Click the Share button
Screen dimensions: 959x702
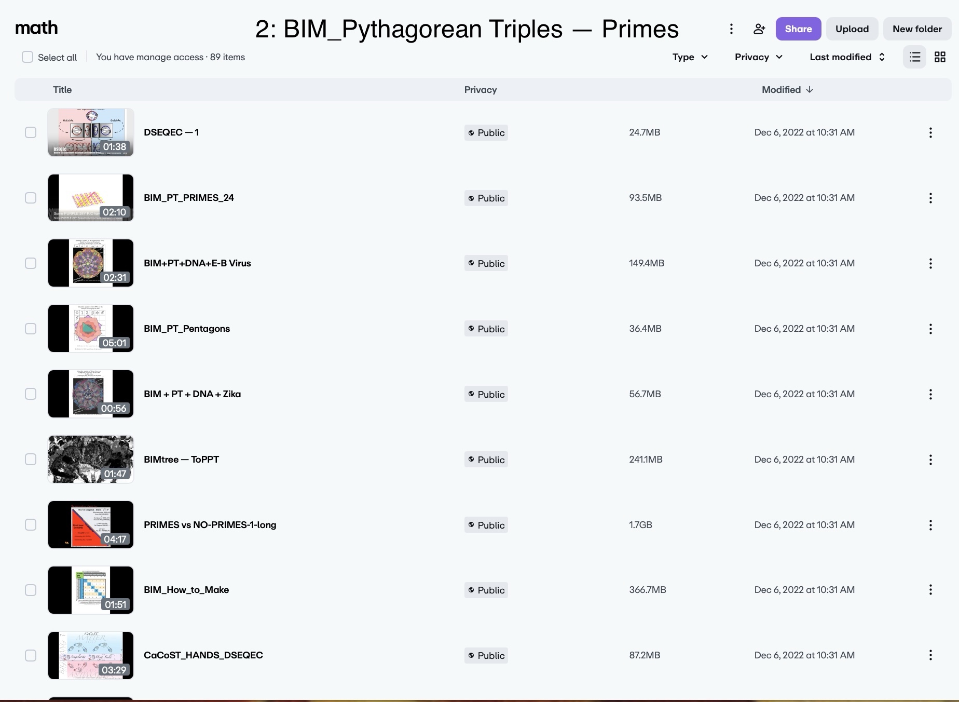798,29
